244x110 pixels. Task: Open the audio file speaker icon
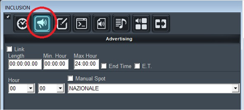101,24
